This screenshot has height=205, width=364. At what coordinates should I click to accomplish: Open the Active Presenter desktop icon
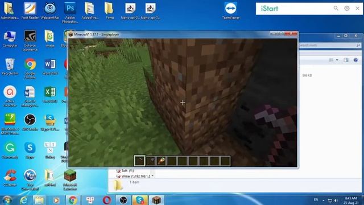[x=10, y=96]
